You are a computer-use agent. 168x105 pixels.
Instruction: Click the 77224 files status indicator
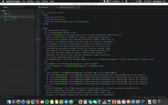[162, 97]
